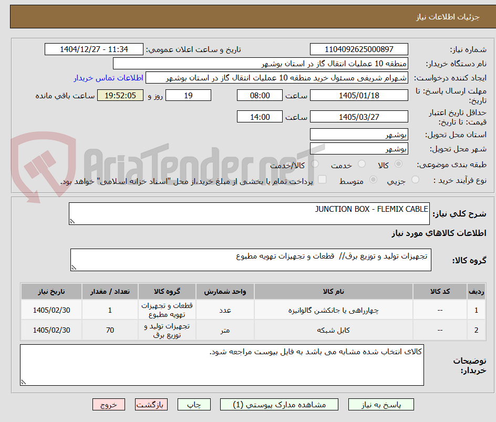Click the واحد شمارش column header
The image size is (496, 422).
225,291
